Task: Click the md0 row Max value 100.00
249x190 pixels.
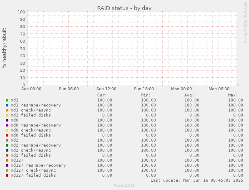Action: pos(236,120)
